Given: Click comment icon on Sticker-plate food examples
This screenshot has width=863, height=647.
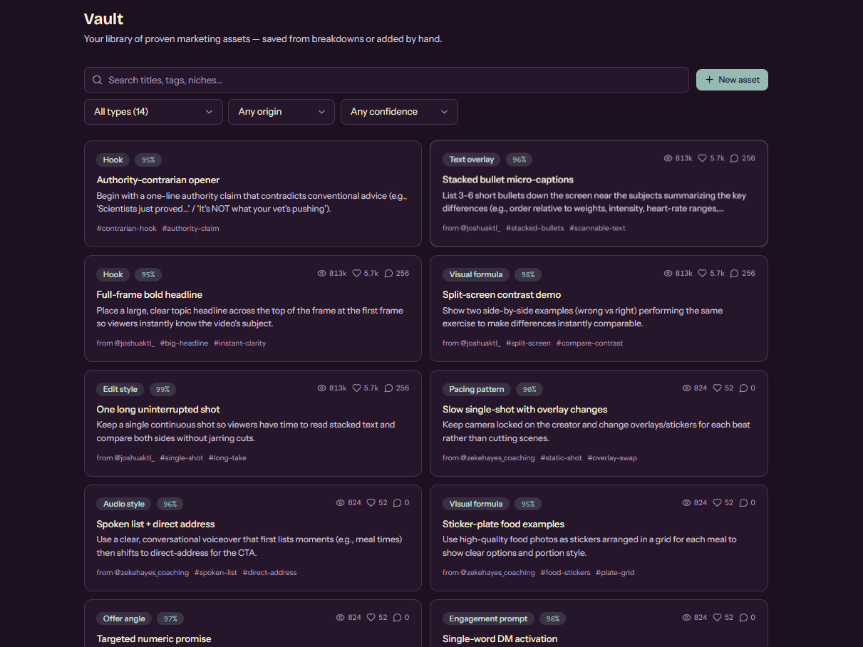Looking at the screenshot, I should (743, 503).
